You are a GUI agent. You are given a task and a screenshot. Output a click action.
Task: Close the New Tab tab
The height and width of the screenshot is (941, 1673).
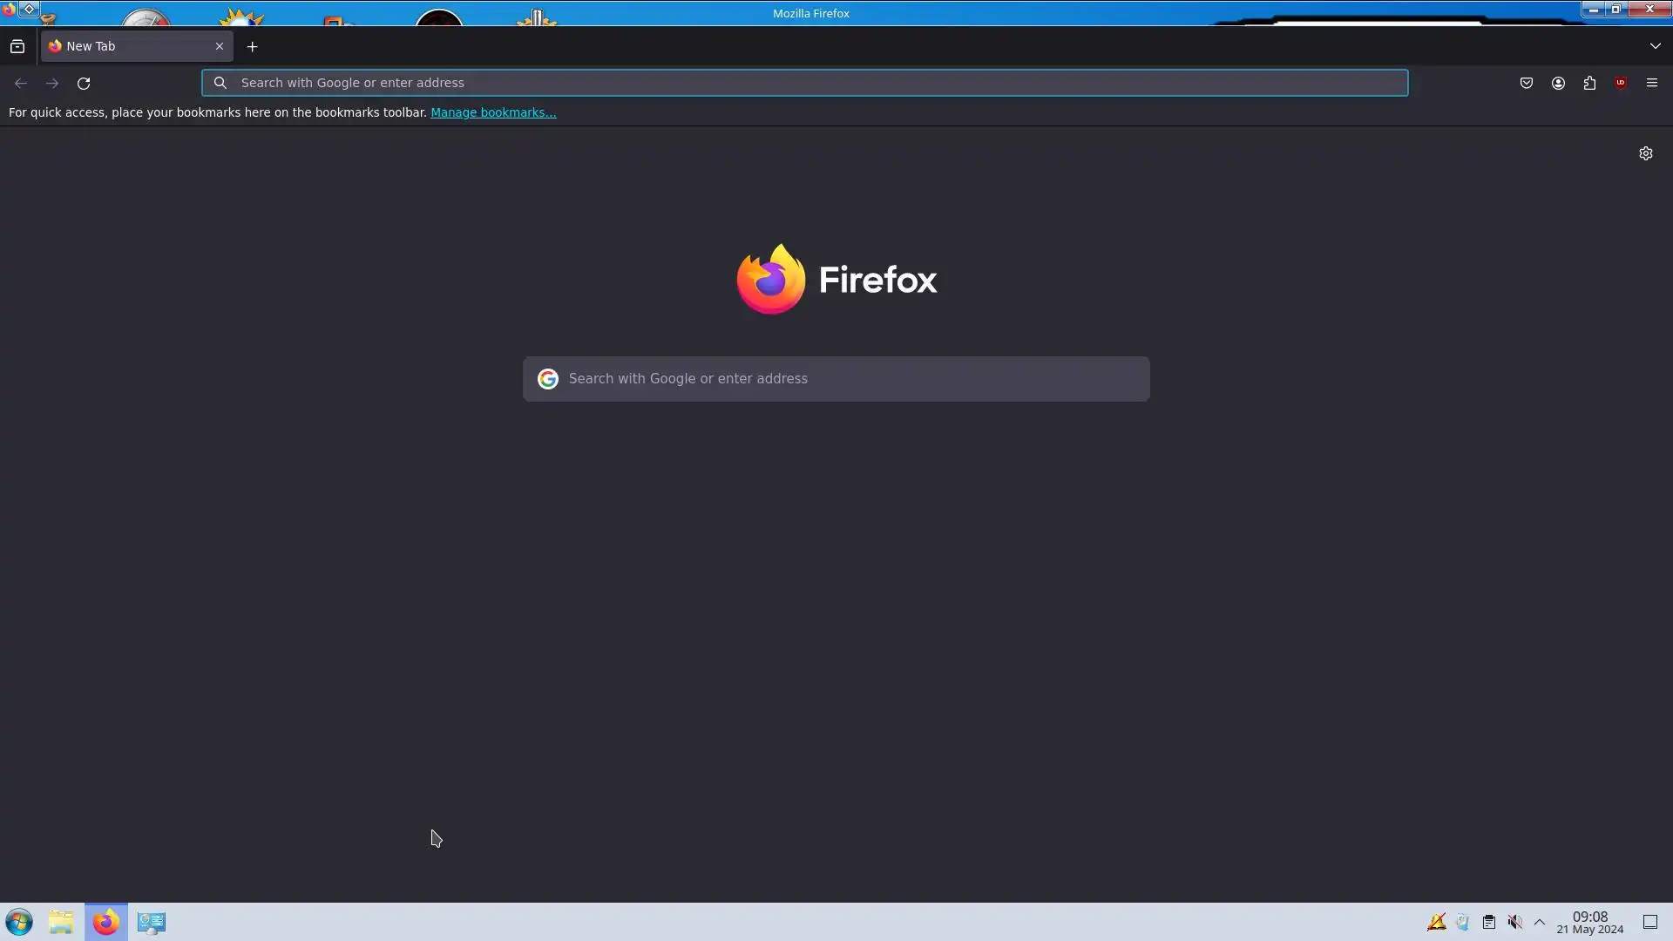220,46
